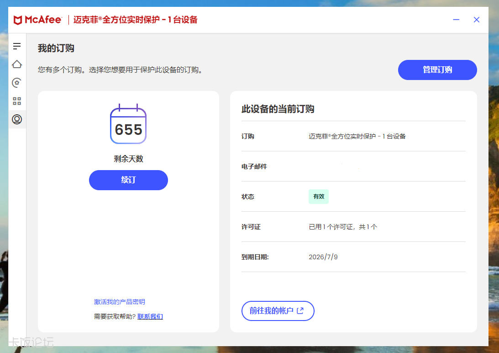Click the external link icon on account button
499x353 pixels.
[x=300, y=310]
